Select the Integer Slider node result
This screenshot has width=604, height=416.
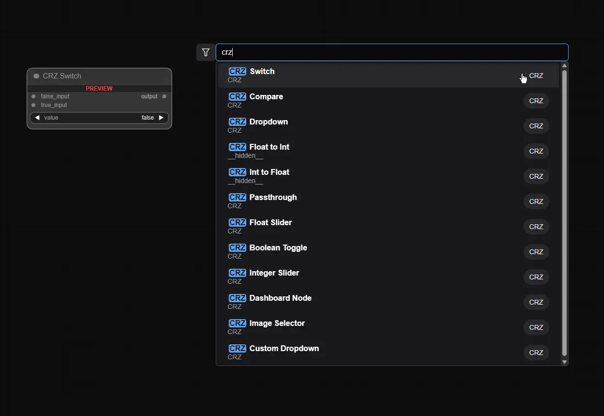coord(274,273)
